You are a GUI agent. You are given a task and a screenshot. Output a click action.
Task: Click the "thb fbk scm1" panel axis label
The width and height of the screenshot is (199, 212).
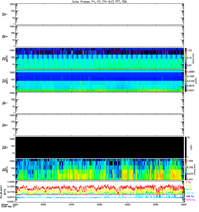click(x=5, y=81)
